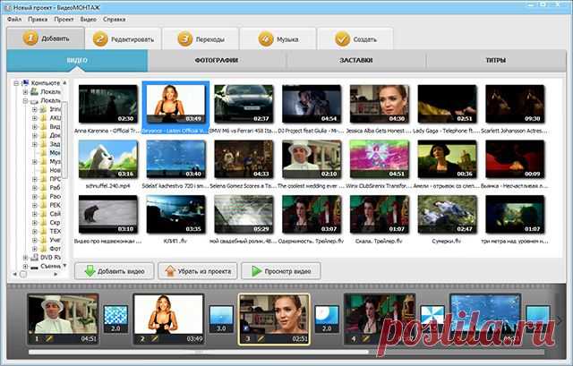573x366 pixels.
Task: Open the Правка menu
Action: (x=38, y=19)
